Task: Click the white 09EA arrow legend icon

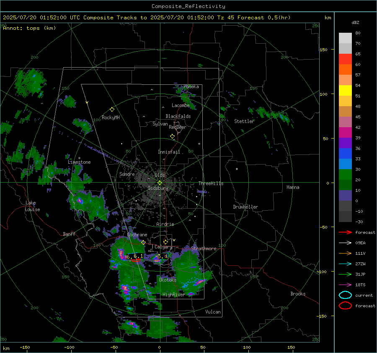Action: pyautogui.click(x=345, y=243)
